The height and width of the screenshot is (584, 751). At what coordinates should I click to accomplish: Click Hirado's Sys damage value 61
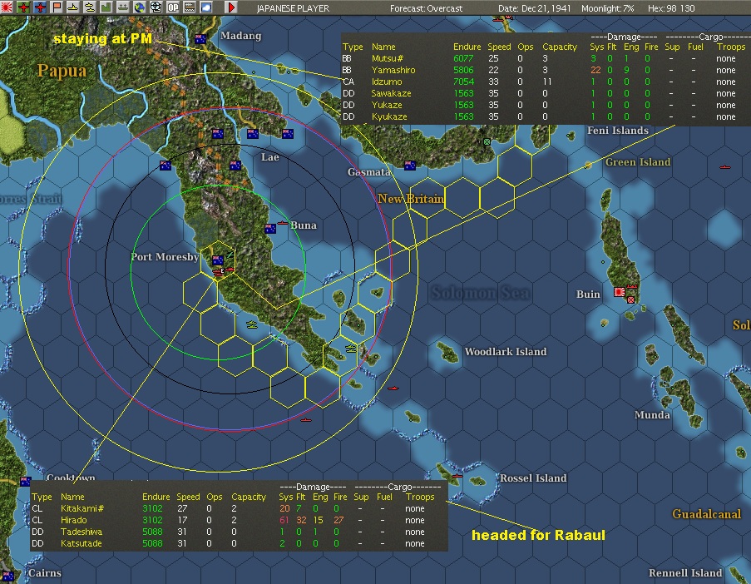point(284,520)
